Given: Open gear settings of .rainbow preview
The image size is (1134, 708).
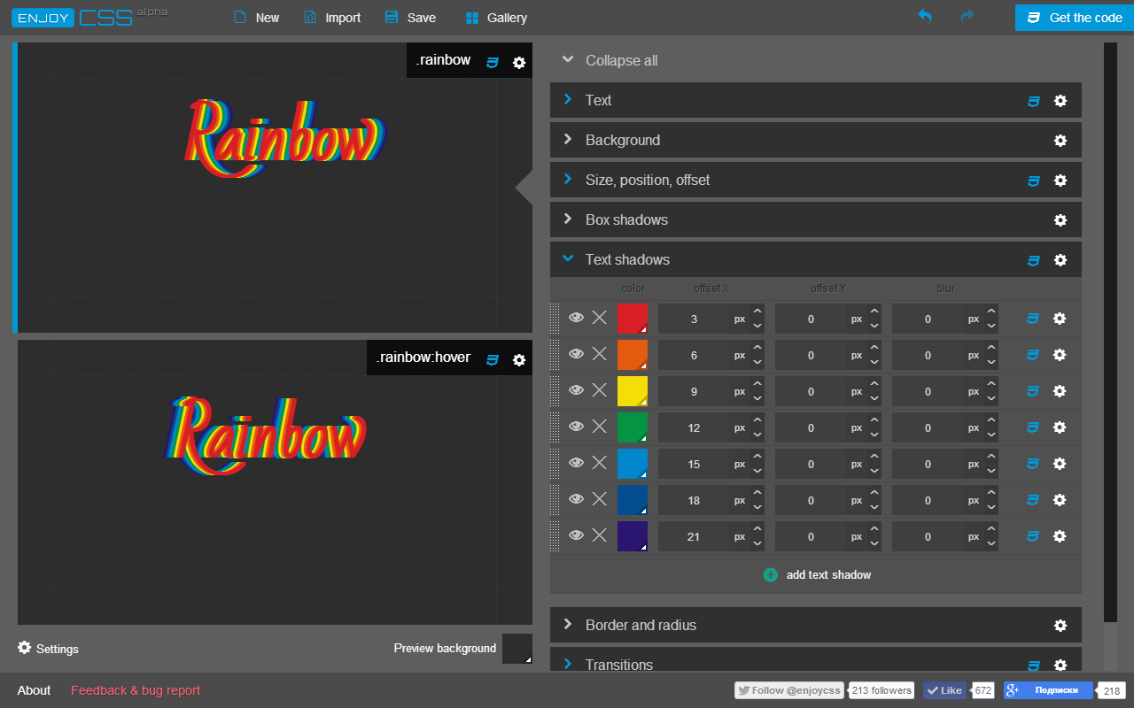Looking at the screenshot, I should pos(519,63).
